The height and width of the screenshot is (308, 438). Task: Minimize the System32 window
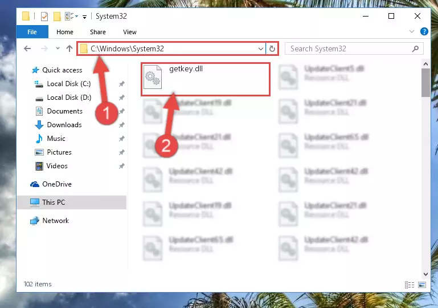click(x=365, y=16)
